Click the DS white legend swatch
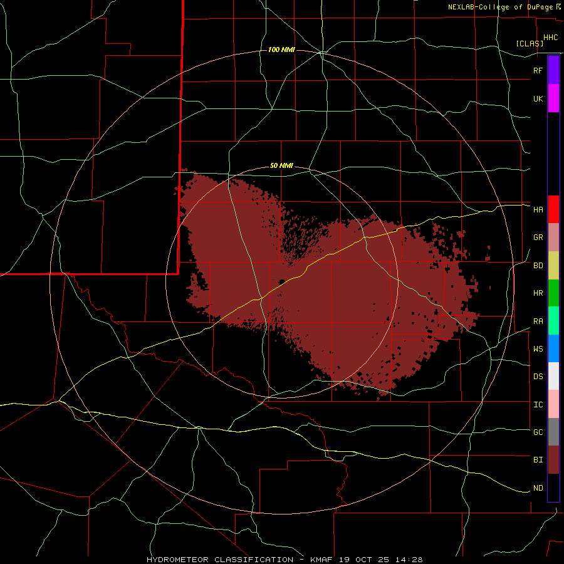This screenshot has width=564, height=564. click(553, 376)
